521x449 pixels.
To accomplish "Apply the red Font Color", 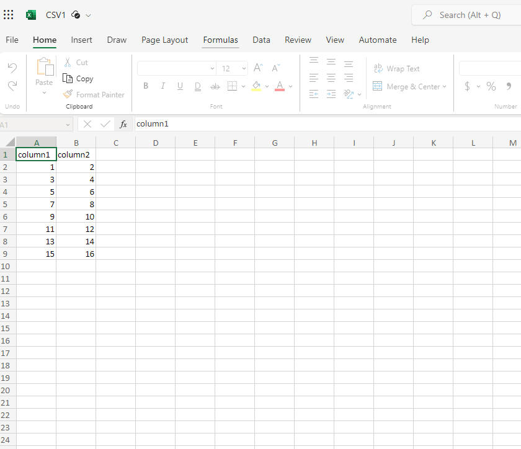I will (279, 86).
